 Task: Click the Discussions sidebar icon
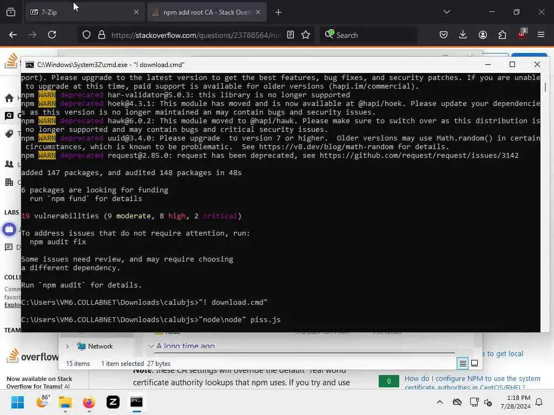click(x=9, y=247)
